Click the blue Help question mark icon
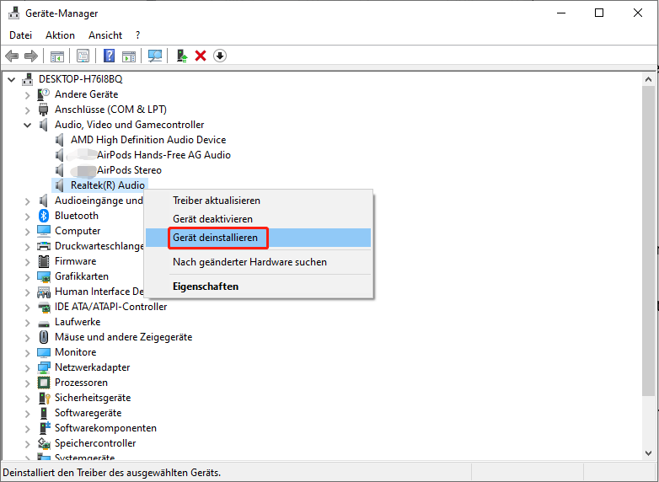The width and height of the screenshot is (659, 482). 109,56
